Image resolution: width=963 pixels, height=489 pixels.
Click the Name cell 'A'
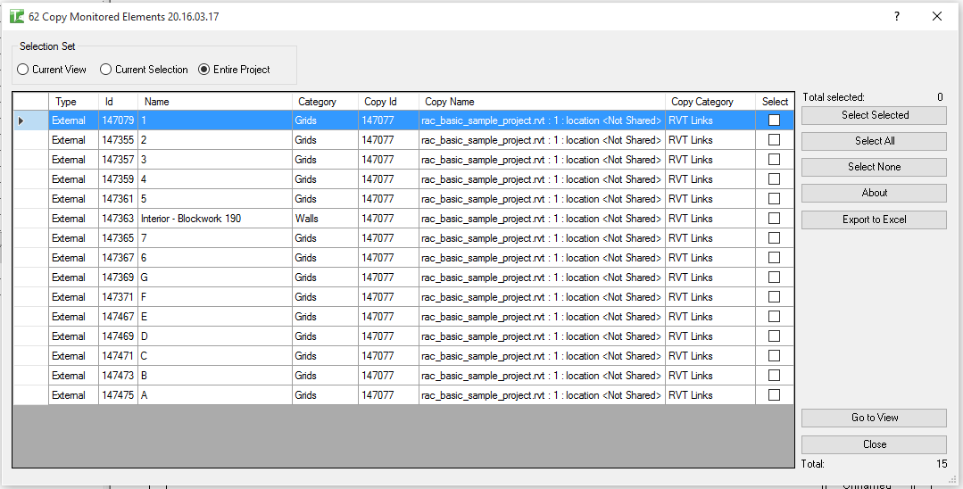215,395
